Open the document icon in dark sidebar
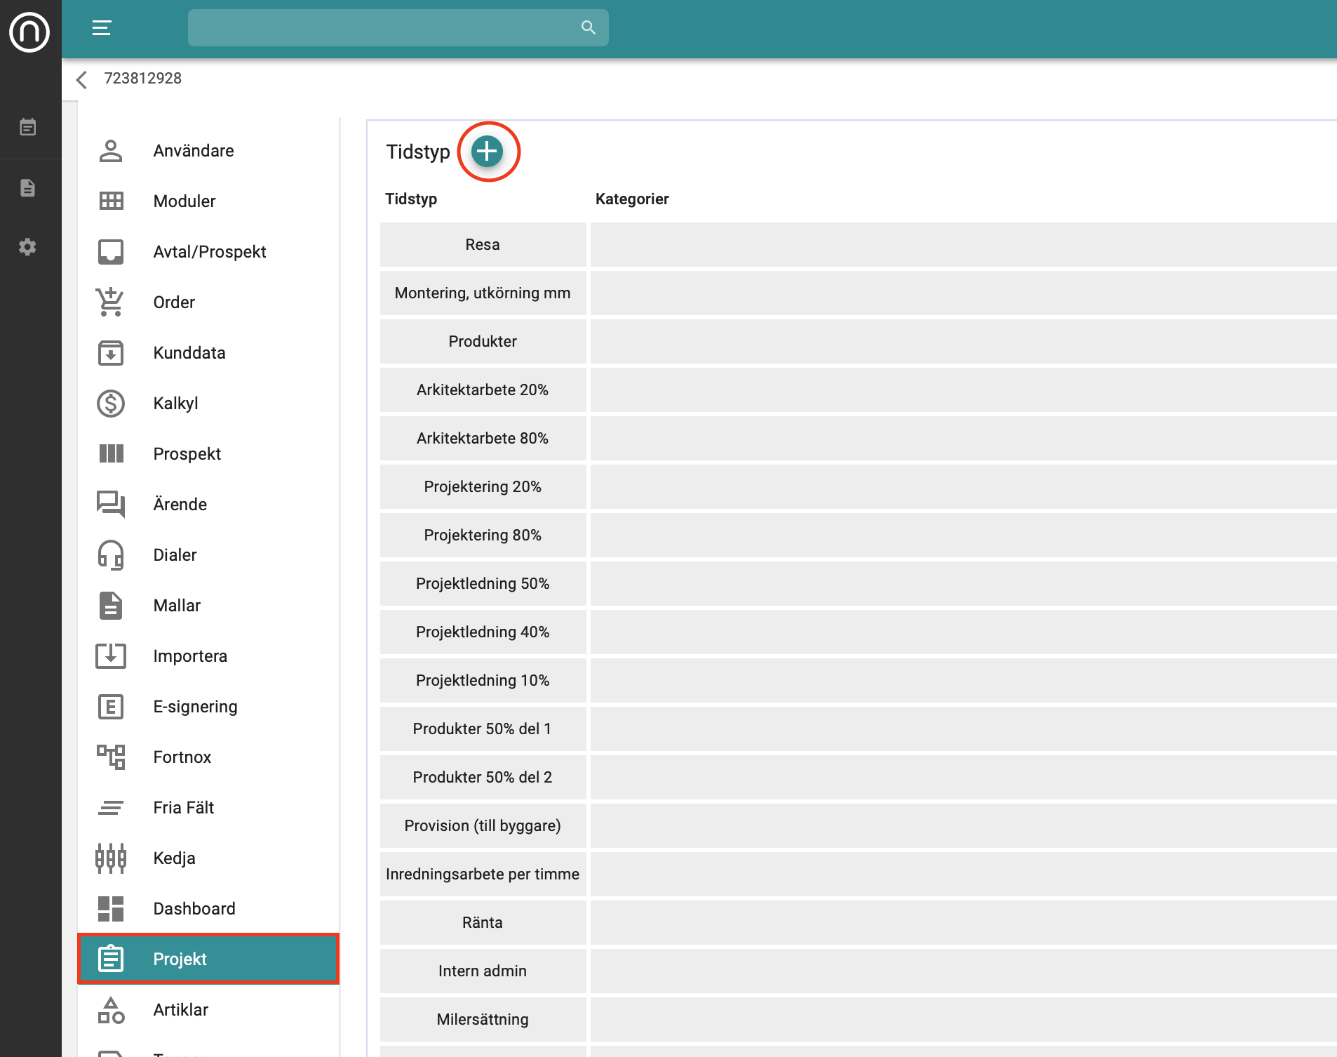This screenshot has height=1057, width=1337. click(x=28, y=188)
